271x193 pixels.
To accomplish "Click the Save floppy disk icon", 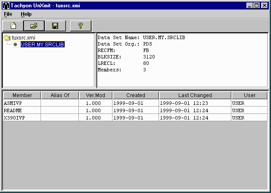I will tap(55, 26).
